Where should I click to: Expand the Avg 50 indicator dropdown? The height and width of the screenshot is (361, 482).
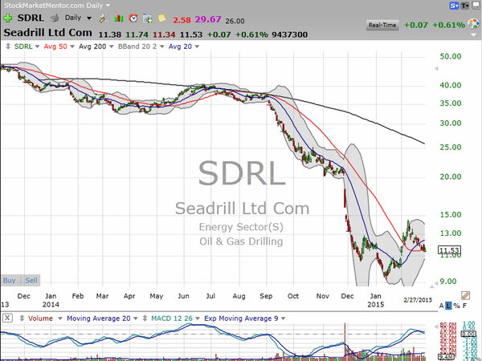pyautogui.click(x=72, y=47)
